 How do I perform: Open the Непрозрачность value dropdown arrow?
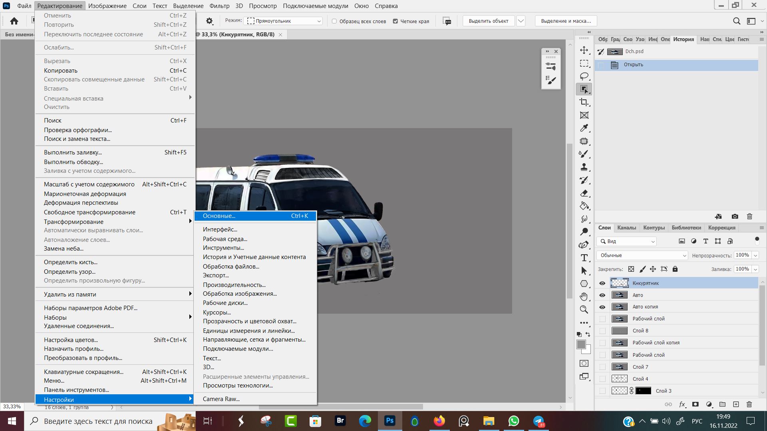pyautogui.click(x=755, y=255)
